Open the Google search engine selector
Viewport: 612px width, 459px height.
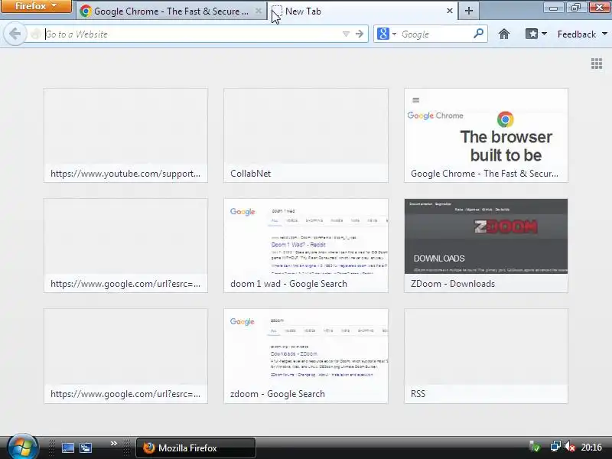point(386,34)
